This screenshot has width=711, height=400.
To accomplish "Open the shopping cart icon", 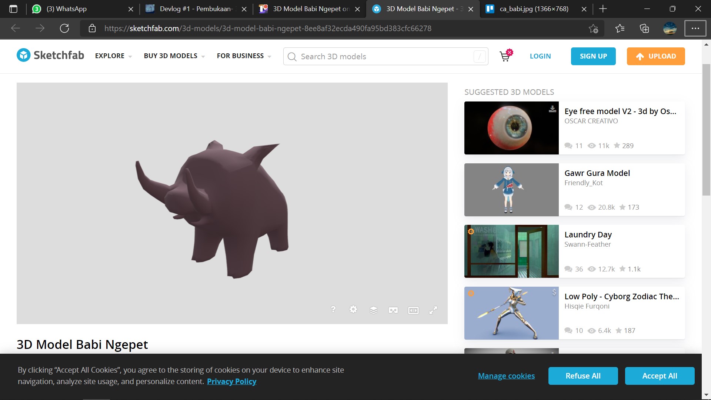I will point(505,56).
